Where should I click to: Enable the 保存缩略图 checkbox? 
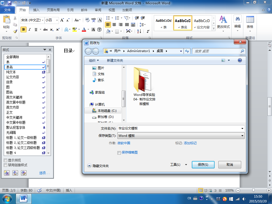[x=119, y=153]
